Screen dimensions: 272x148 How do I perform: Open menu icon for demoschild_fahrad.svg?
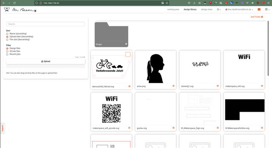[x=129, y=86]
